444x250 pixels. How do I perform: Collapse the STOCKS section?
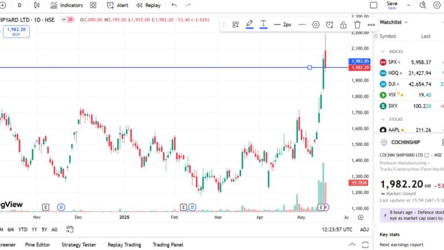point(383,119)
